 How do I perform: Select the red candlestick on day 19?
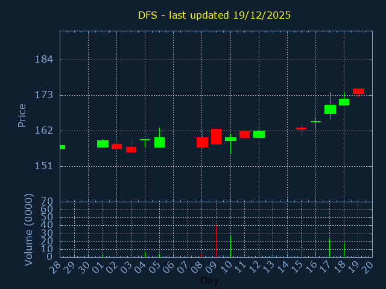358,91
